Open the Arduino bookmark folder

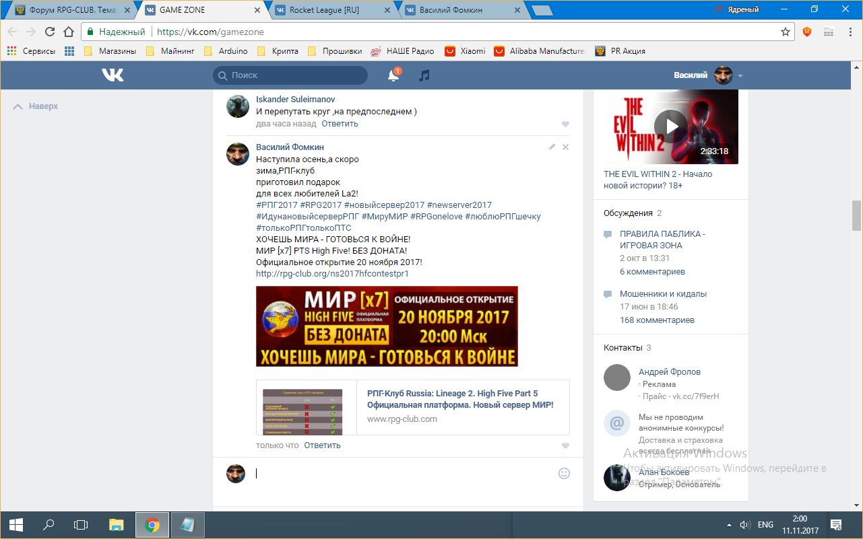[226, 51]
